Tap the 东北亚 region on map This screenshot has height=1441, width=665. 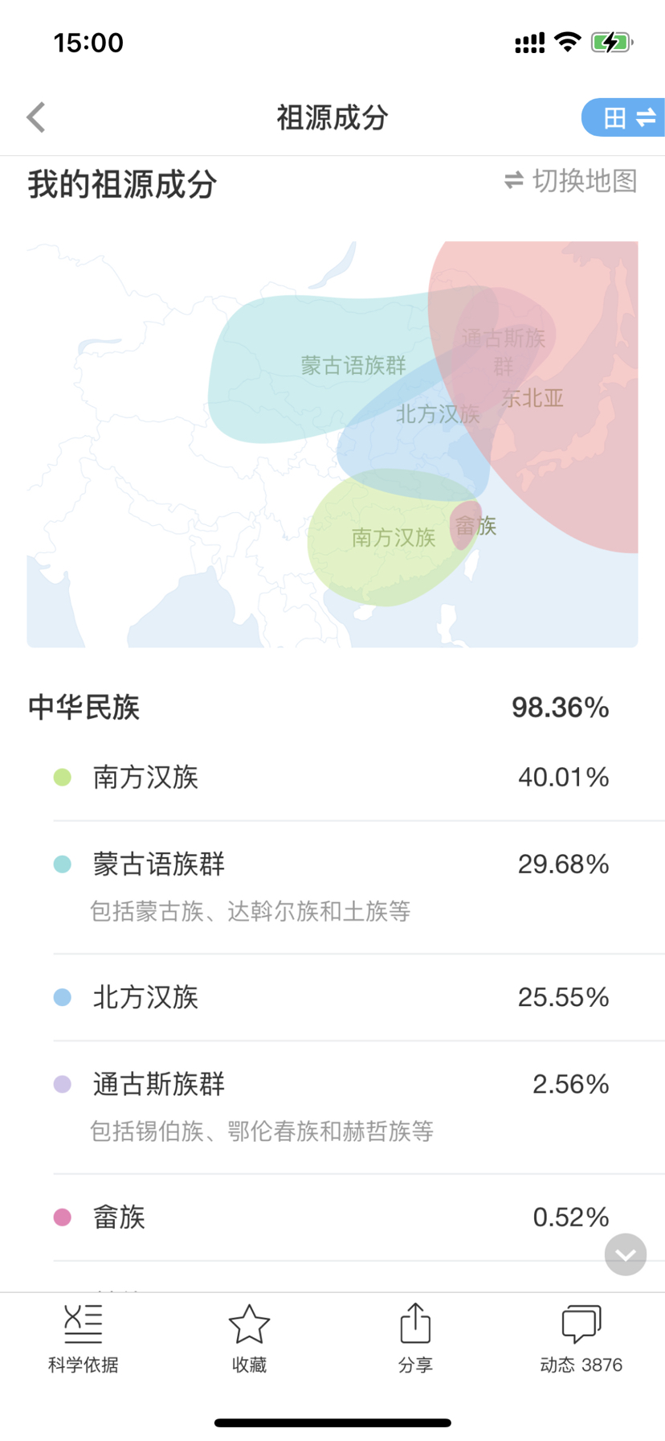(532, 398)
